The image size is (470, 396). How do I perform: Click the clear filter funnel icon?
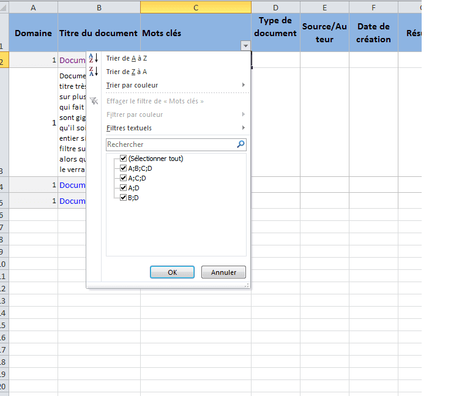click(x=94, y=101)
